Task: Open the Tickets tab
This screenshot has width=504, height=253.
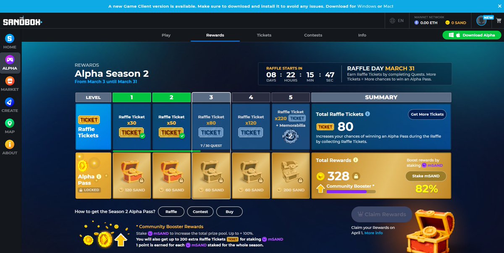Action: [x=264, y=35]
